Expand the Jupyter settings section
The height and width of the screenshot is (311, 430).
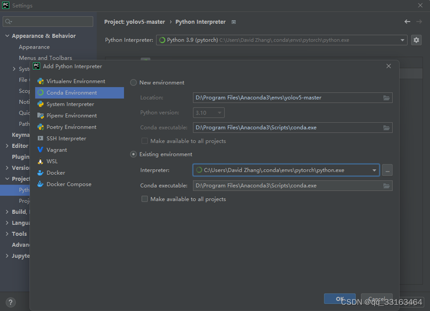point(7,256)
